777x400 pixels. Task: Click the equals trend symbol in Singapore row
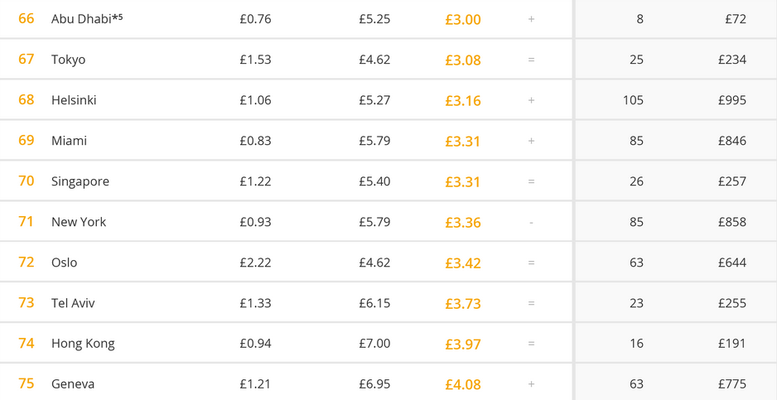pos(531,181)
